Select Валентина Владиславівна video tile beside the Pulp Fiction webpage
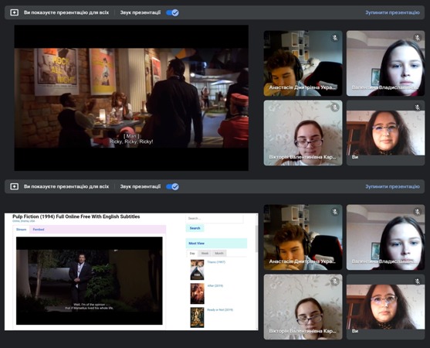Viewport: 430px width, 348px height. 385,237
